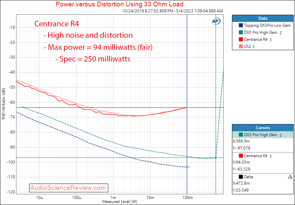The image size is (295, 205).
Task: Click the Delta triangle icon in Cursors panel
Action: click(x=290, y=177)
